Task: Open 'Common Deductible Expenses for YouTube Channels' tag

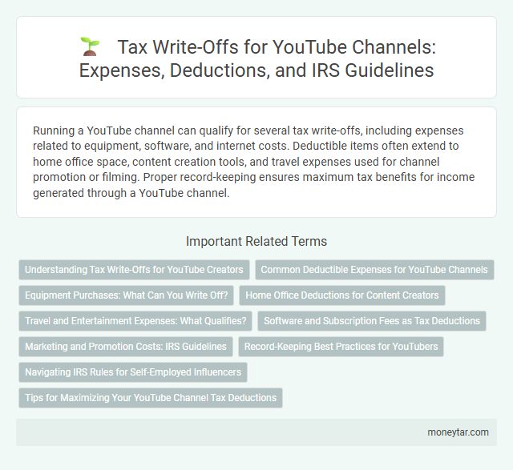Action: pyautogui.click(x=374, y=270)
